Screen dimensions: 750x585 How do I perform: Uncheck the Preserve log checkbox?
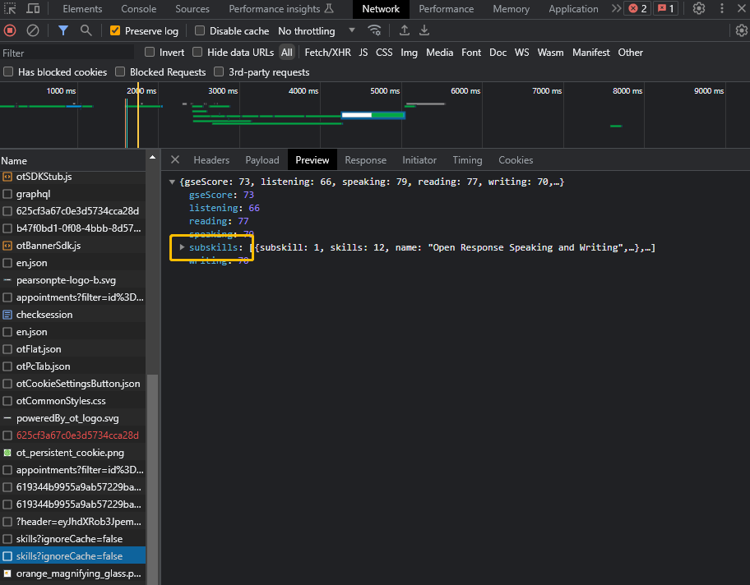click(x=114, y=30)
